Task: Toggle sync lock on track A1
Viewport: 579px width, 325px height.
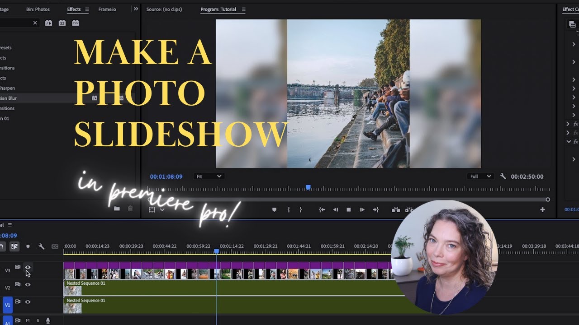Action: pyautogui.click(x=18, y=320)
